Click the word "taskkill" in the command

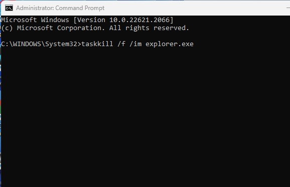(x=97, y=44)
